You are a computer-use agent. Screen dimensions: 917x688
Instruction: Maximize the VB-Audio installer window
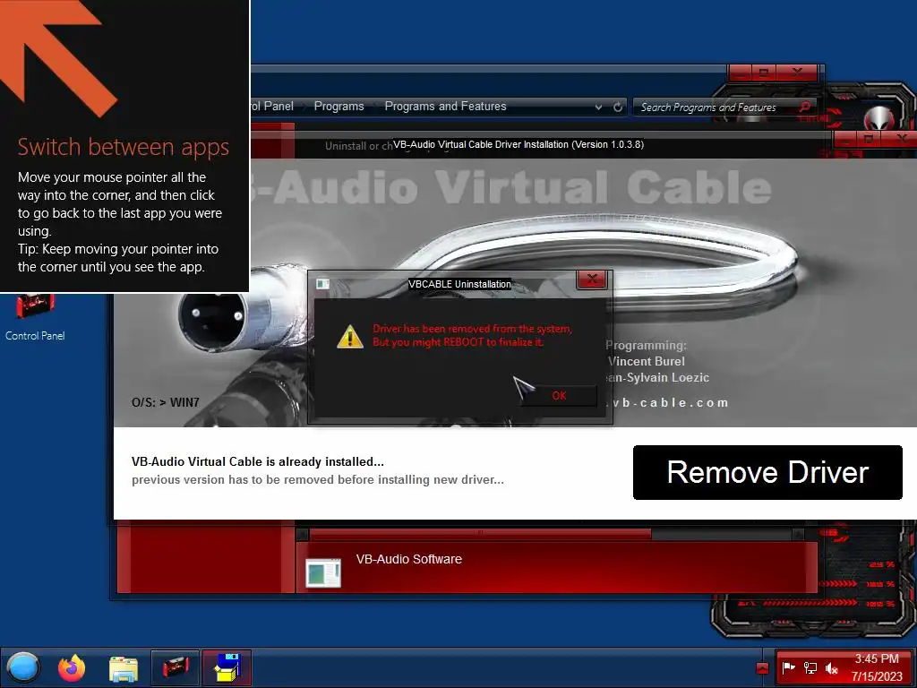(869, 139)
